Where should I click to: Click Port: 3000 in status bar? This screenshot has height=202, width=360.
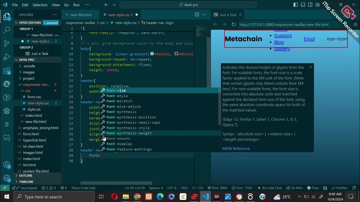pyautogui.click(x=217, y=188)
